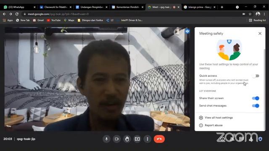The image size is (269, 151).
Task: Toggle Share their screen switch
Action: coord(256,98)
